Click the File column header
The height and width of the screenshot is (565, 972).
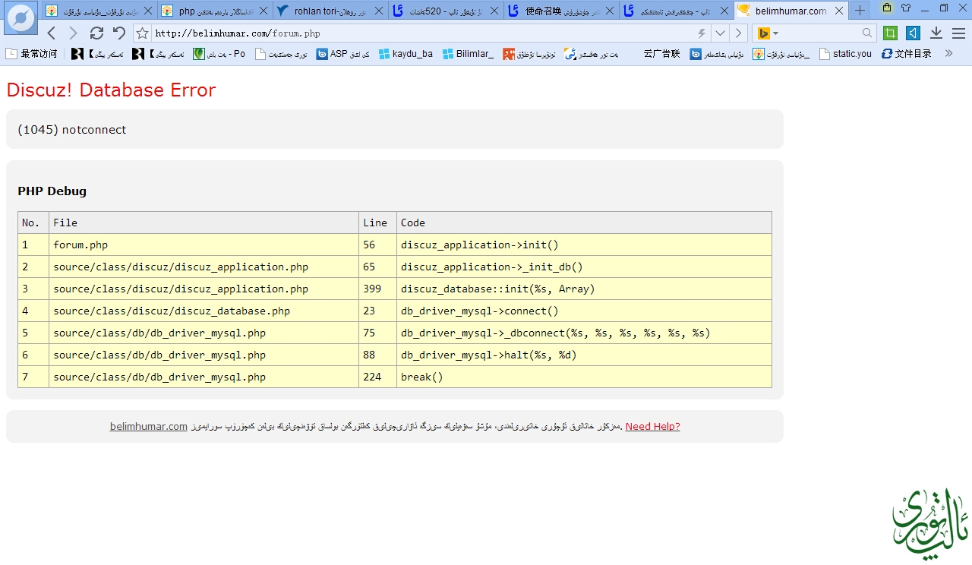click(x=204, y=223)
